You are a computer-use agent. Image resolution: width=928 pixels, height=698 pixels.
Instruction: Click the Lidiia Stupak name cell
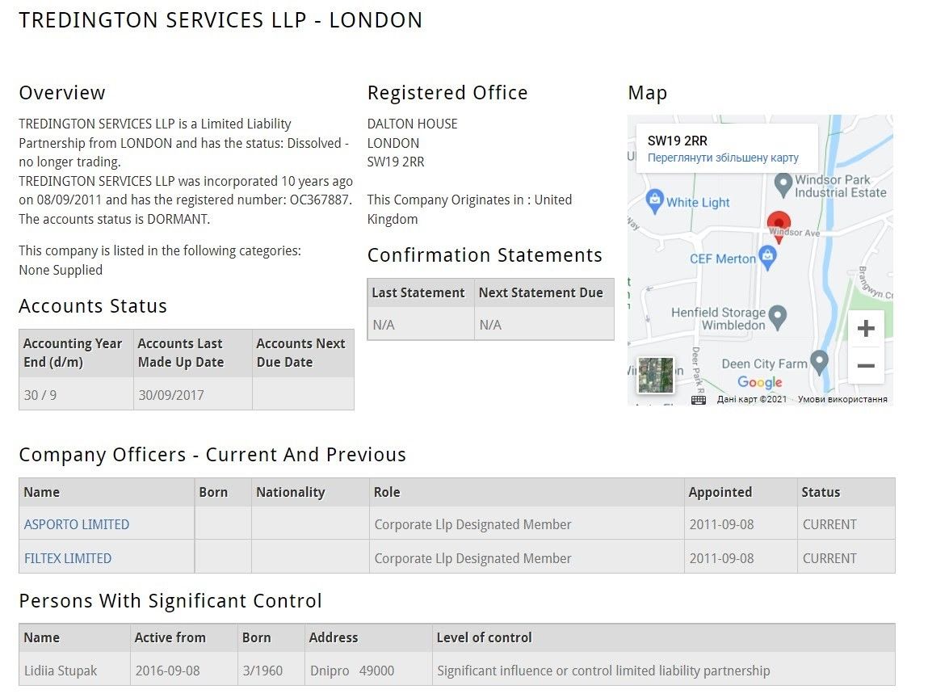pos(61,671)
